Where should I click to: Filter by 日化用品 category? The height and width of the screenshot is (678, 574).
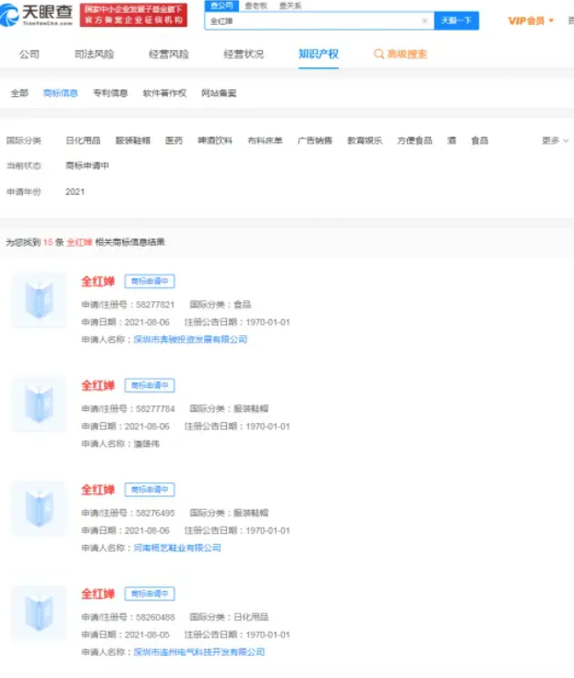[83, 140]
